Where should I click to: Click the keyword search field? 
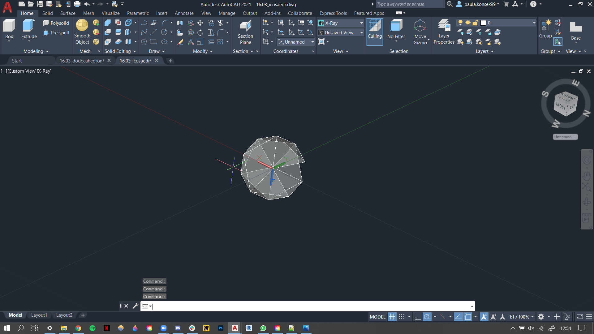point(410,4)
